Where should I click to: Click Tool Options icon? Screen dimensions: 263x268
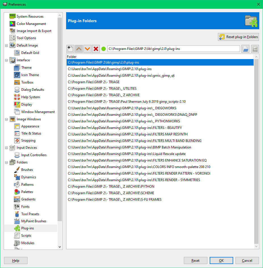click(x=12, y=38)
